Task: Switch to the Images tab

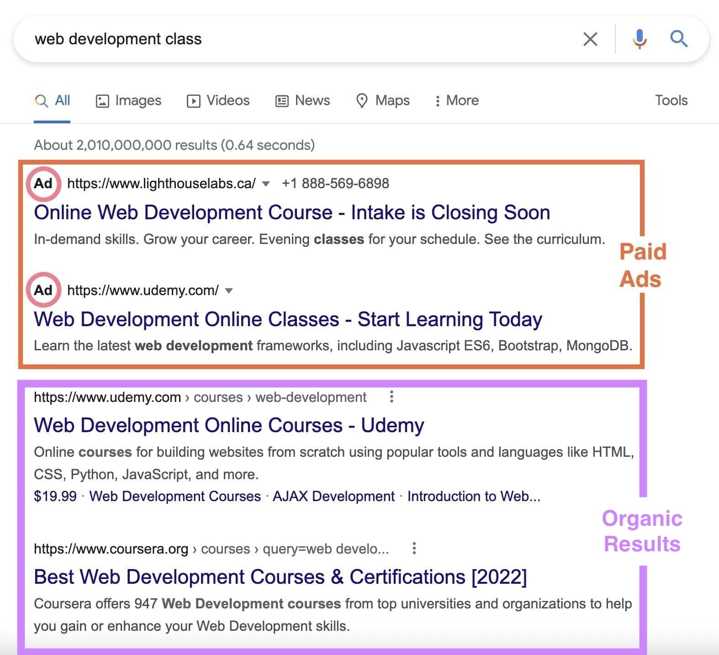Action: point(128,100)
